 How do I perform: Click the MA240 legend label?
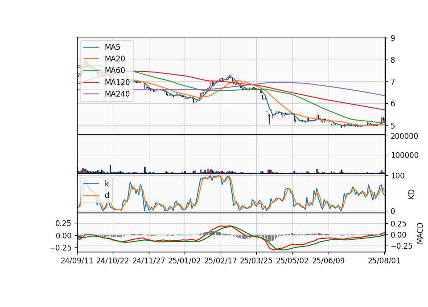[x=117, y=94]
